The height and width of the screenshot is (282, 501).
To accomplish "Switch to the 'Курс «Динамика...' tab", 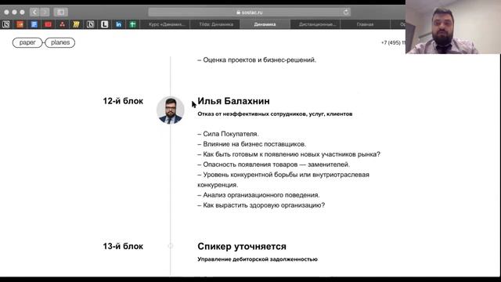I will [165, 24].
